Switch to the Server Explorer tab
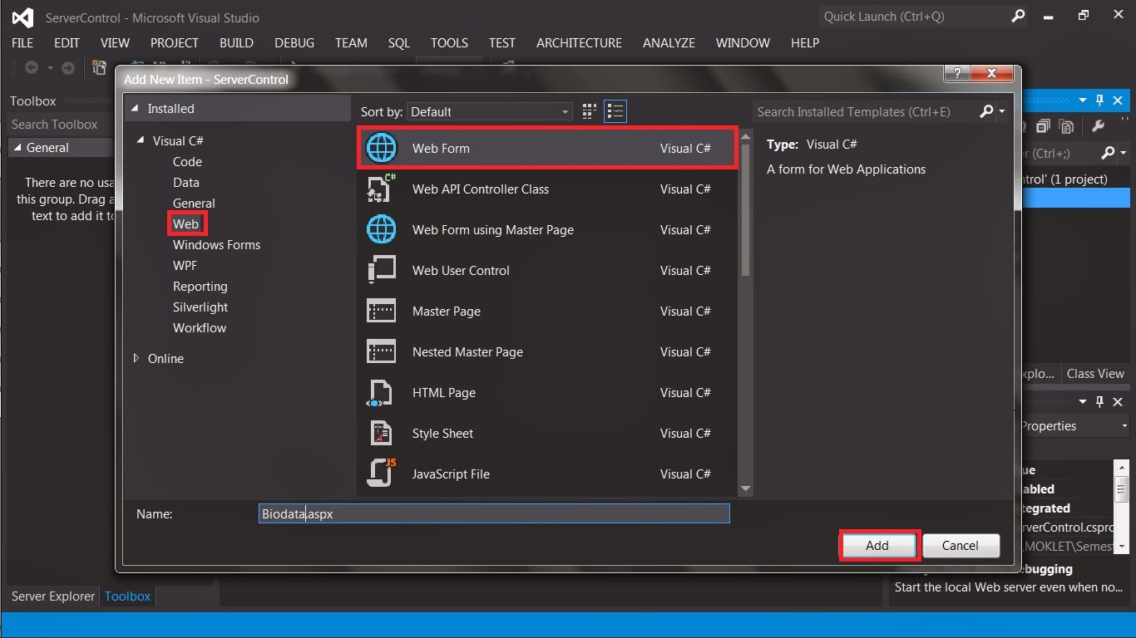1136x638 pixels. click(53, 596)
